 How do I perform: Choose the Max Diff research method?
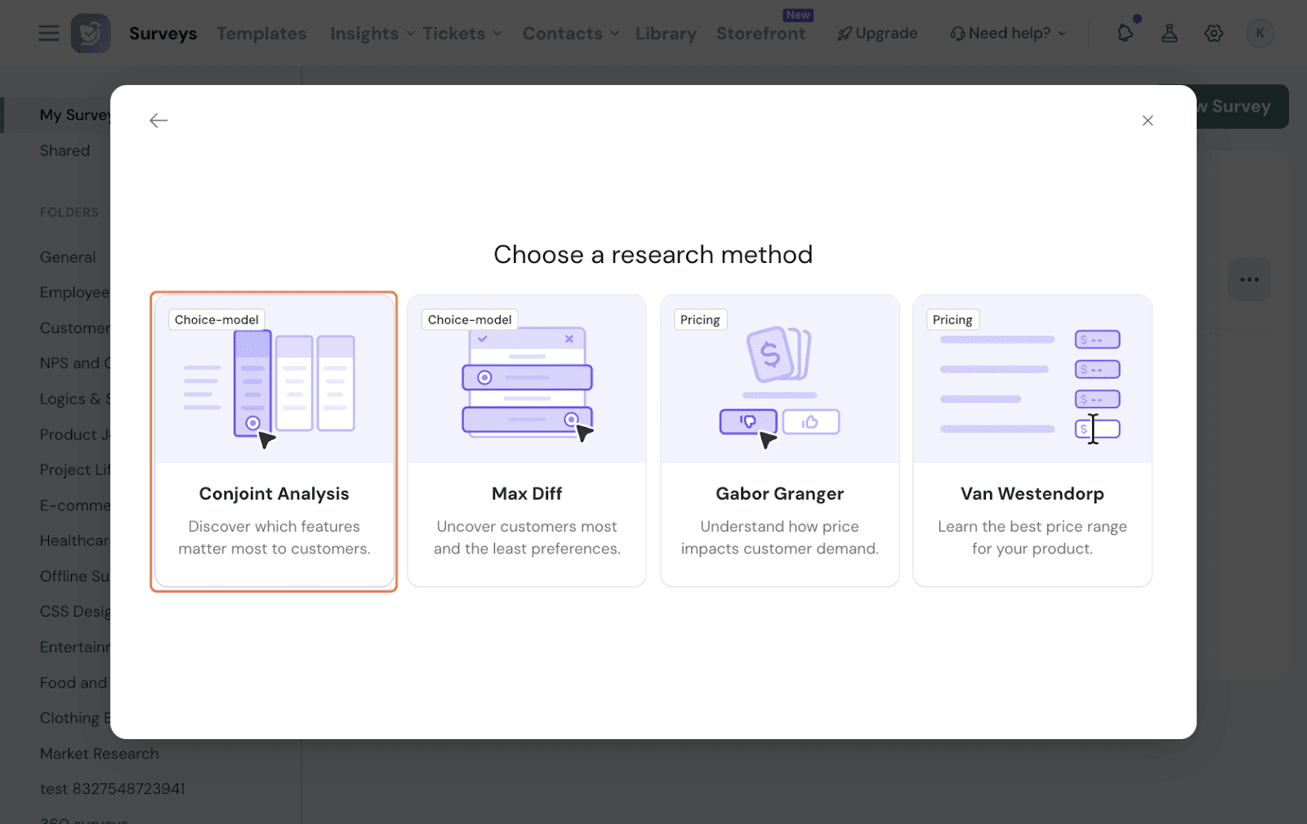(527, 441)
